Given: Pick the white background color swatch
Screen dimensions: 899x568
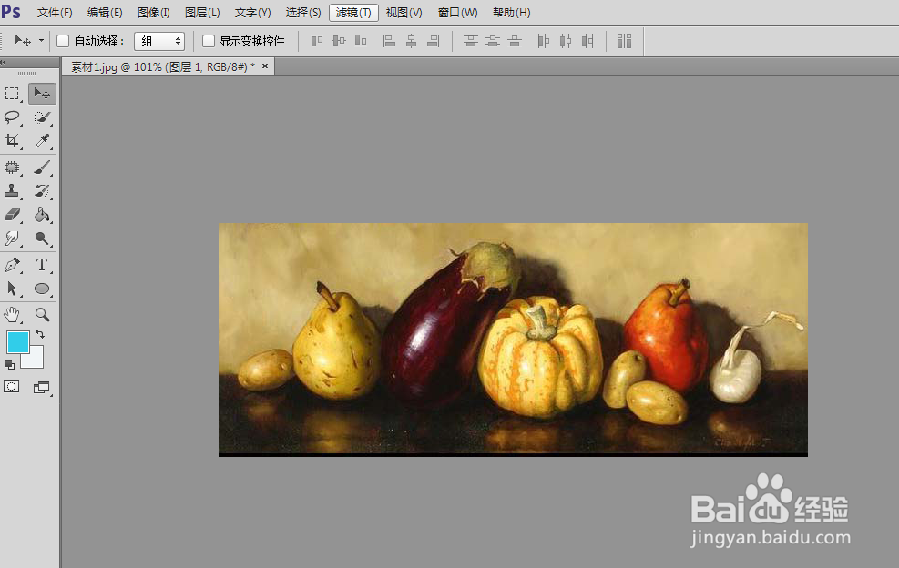Looking at the screenshot, I should [x=36, y=360].
